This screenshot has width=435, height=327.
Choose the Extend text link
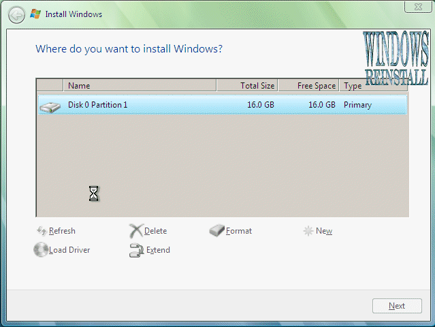tap(158, 250)
